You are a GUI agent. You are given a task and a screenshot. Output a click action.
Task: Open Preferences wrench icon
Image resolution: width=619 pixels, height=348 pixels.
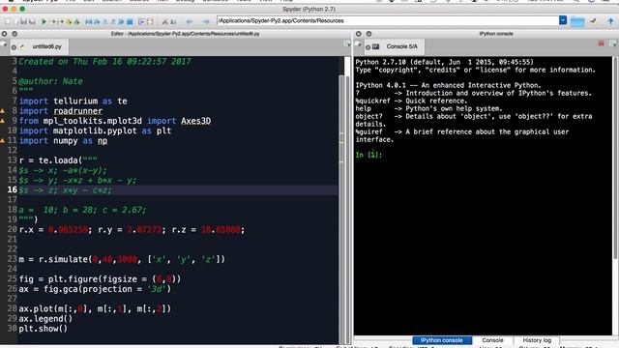click(165, 21)
